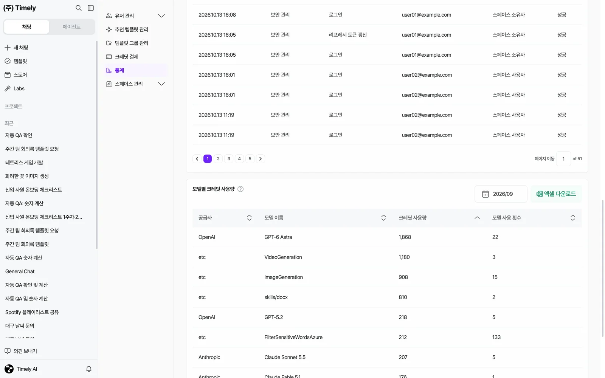Open the 화려한 꽃 이미지 생성 chat
The height and width of the screenshot is (378, 605).
[27, 176]
